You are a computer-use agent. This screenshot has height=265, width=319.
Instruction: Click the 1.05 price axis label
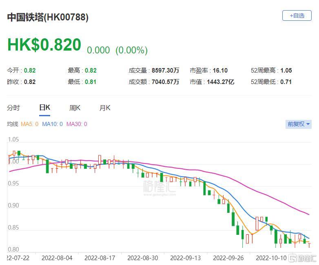[x=13, y=139]
